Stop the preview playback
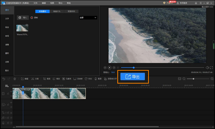Screen dimensions: 215x129 118,68
